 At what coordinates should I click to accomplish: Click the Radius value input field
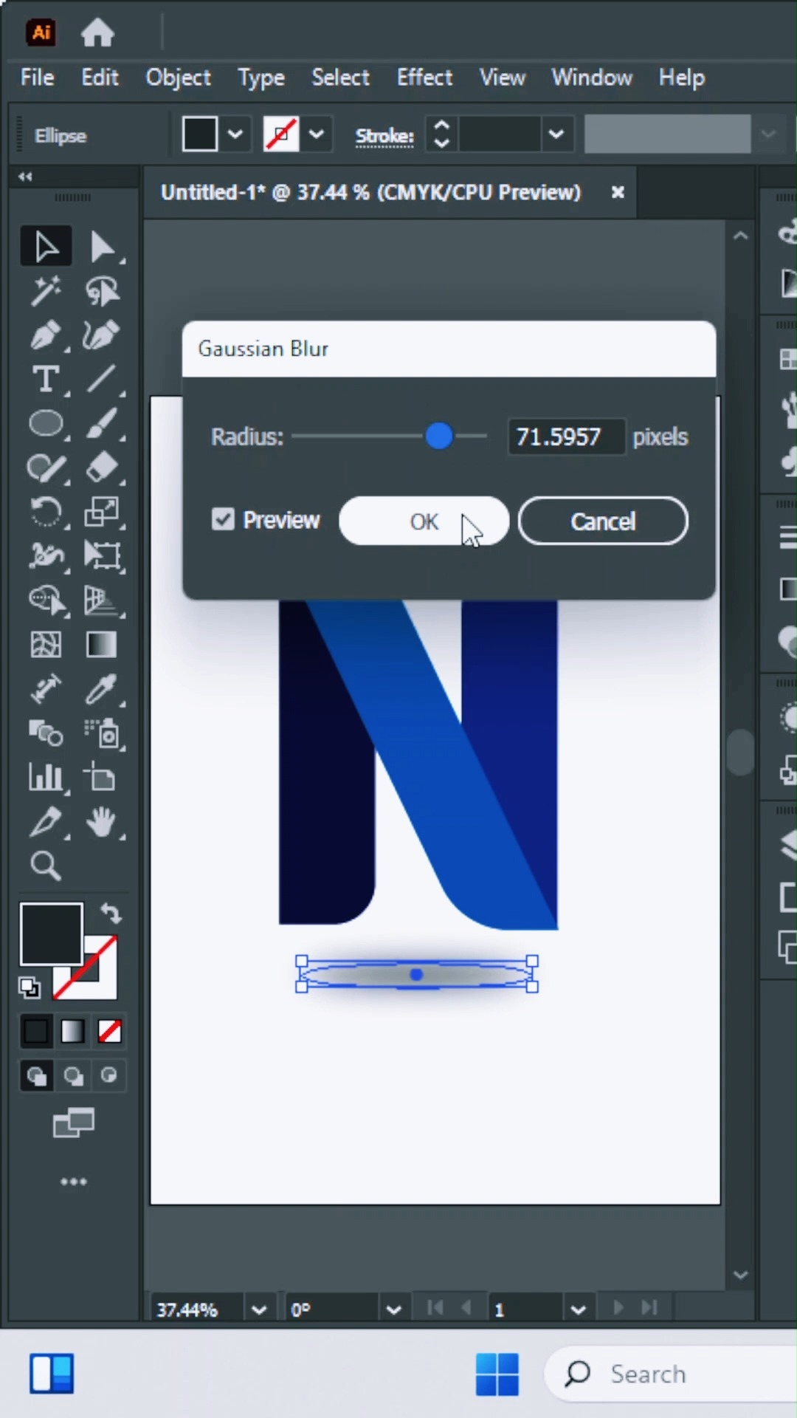click(x=566, y=436)
